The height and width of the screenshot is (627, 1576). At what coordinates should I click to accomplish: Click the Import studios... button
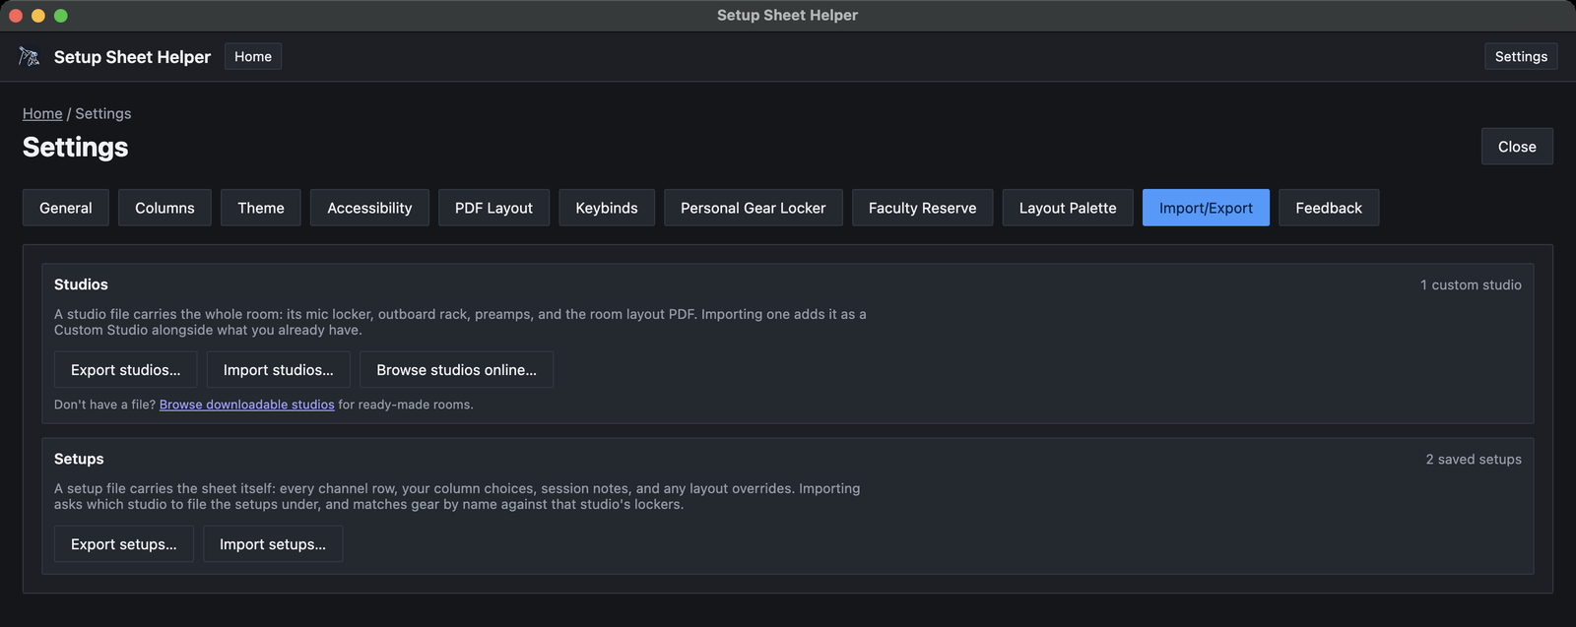coord(279,370)
